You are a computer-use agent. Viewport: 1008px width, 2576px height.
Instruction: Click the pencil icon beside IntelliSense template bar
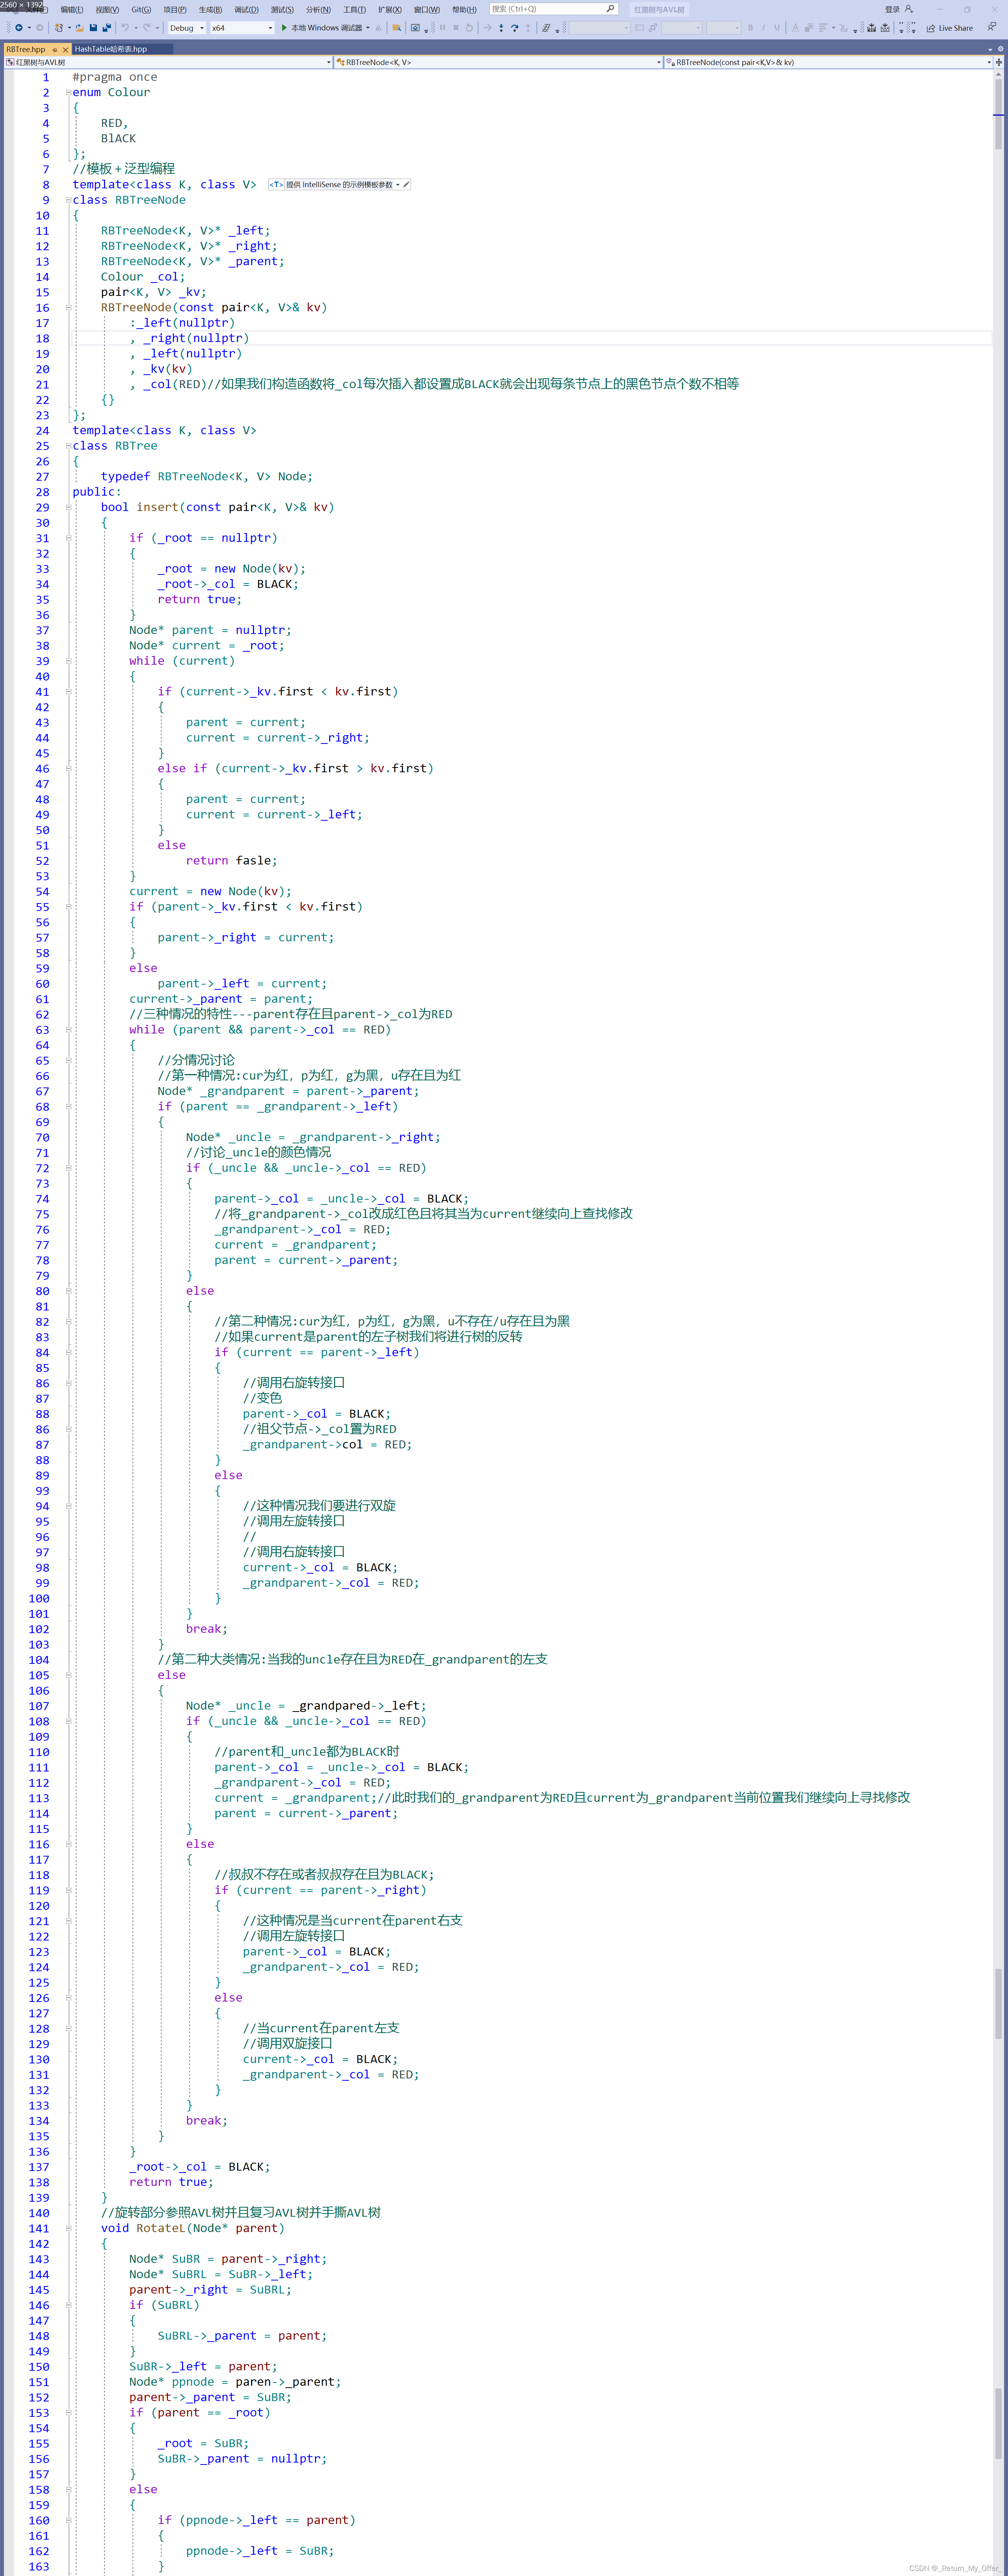tap(406, 185)
